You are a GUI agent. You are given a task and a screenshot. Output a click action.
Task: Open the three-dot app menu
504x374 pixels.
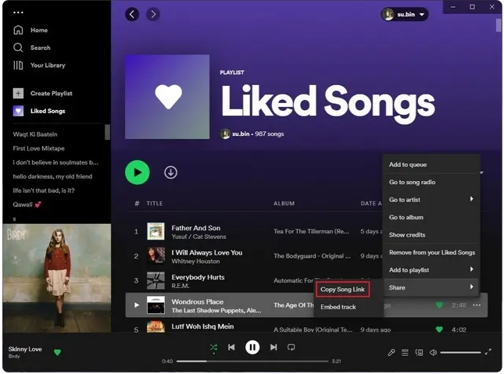[18, 12]
